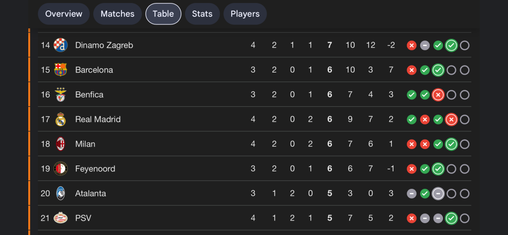The height and width of the screenshot is (235, 508).
Task: Click the Atalanta club crest
Action: point(61,193)
